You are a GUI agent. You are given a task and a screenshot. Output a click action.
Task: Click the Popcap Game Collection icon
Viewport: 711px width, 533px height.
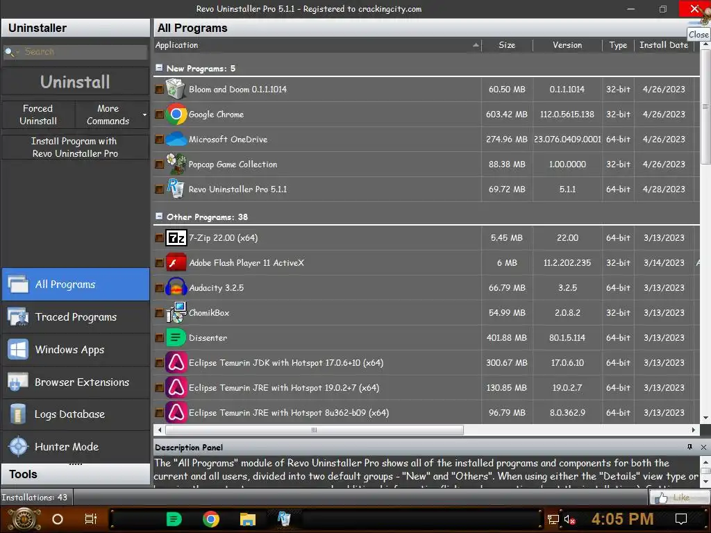pyautogui.click(x=176, y=164)
